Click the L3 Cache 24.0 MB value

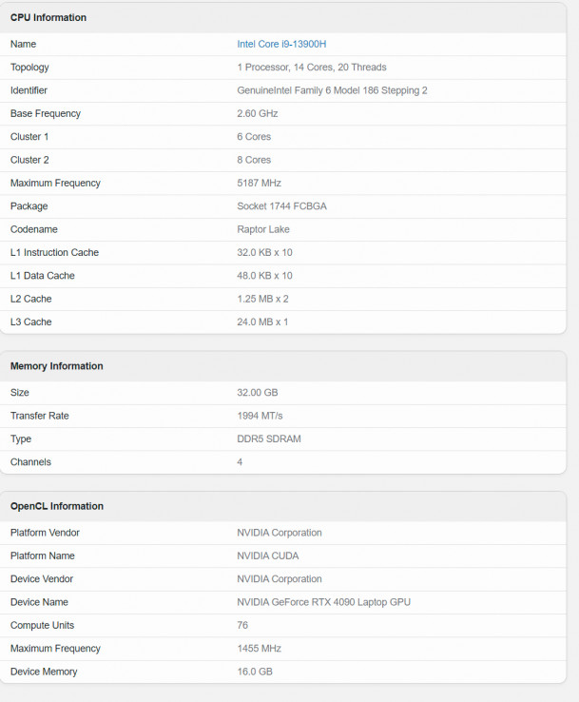(x=262, y=322)
